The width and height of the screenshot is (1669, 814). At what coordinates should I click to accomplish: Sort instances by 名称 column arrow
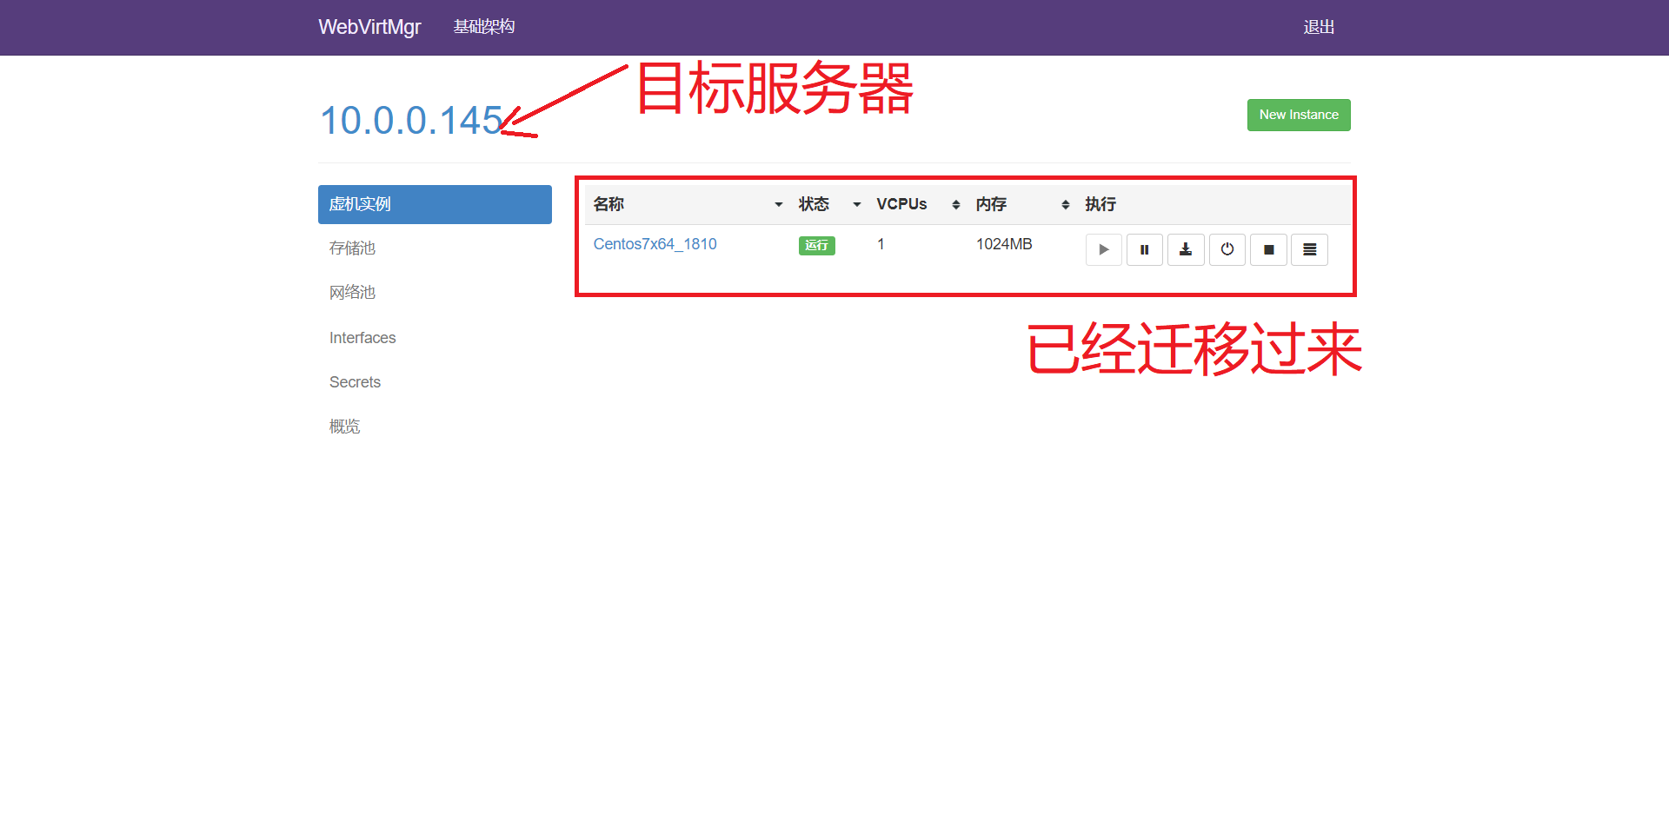click(779, 205)
